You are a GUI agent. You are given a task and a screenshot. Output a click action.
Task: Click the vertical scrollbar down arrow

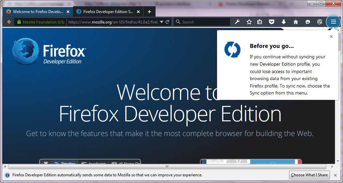[338, 162]
